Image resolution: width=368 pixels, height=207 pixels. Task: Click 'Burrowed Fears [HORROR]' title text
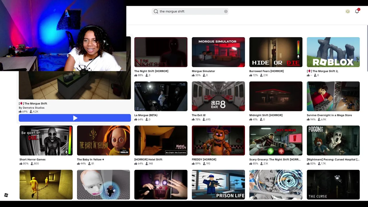coord(267,71)
